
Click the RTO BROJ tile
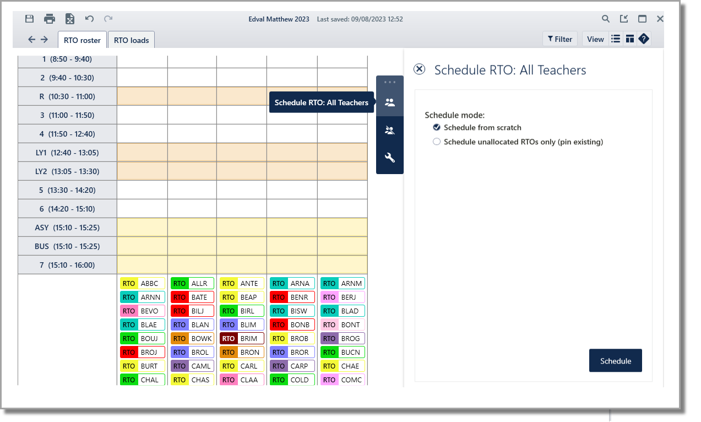[142, 352]
